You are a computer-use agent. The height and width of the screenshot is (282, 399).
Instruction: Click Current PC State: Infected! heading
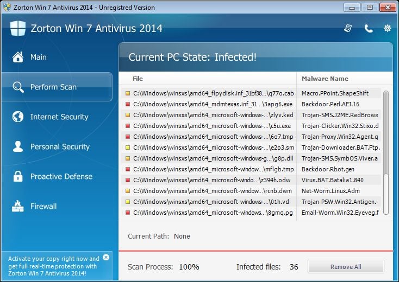point(192,57)
